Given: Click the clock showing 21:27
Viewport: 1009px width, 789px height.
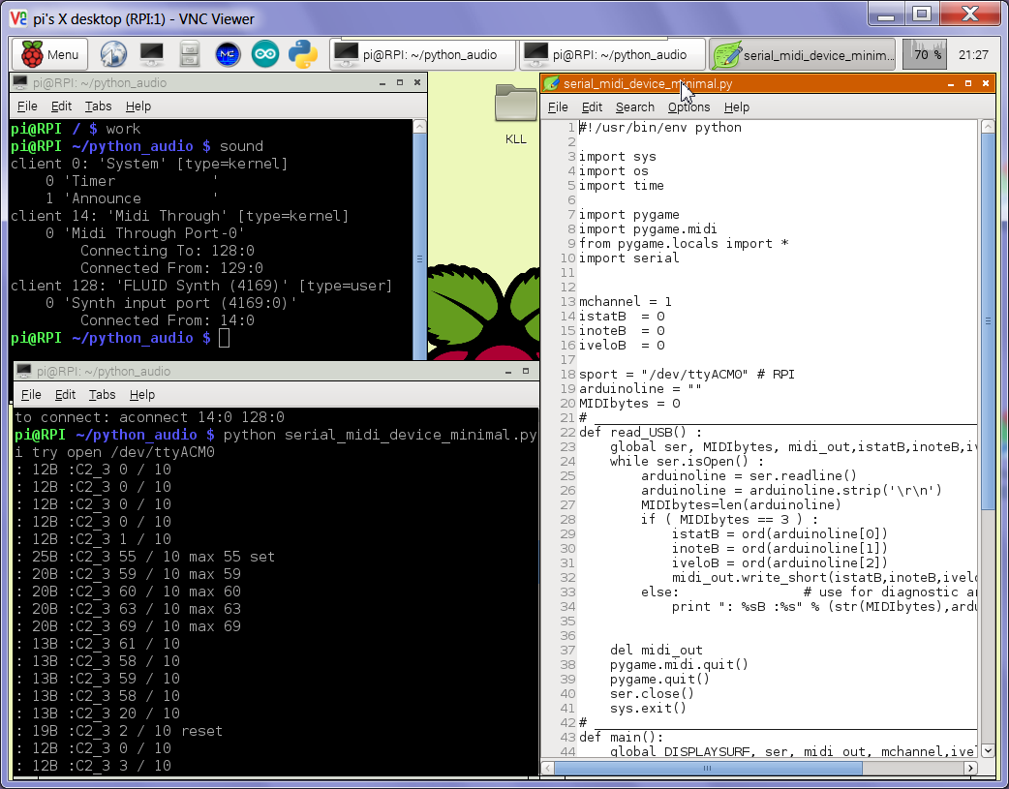Looking at the screenshot, I should click(x=973, y=55).
